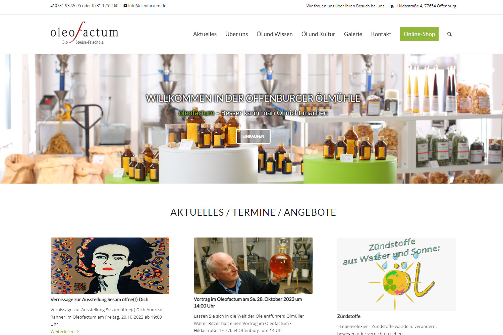Open the Vortrag im Oleofactum photo thumbnail
This screenshot has height=335, width=503.
click(253, 266)
